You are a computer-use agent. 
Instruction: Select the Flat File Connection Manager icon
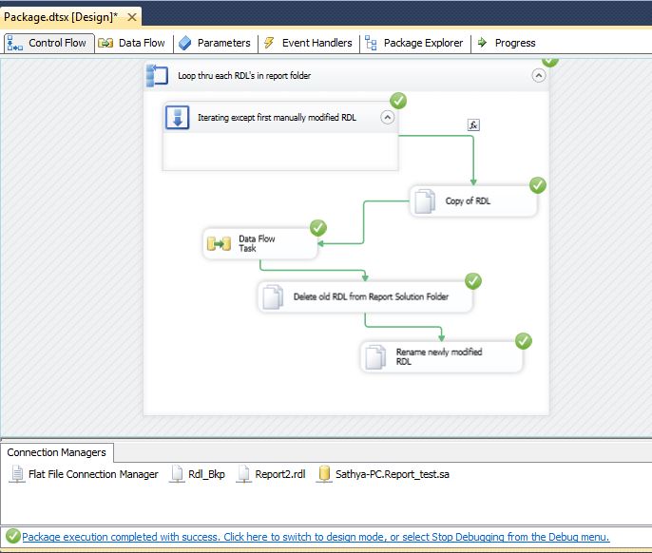pyautogui.click(x=17, y=474)
